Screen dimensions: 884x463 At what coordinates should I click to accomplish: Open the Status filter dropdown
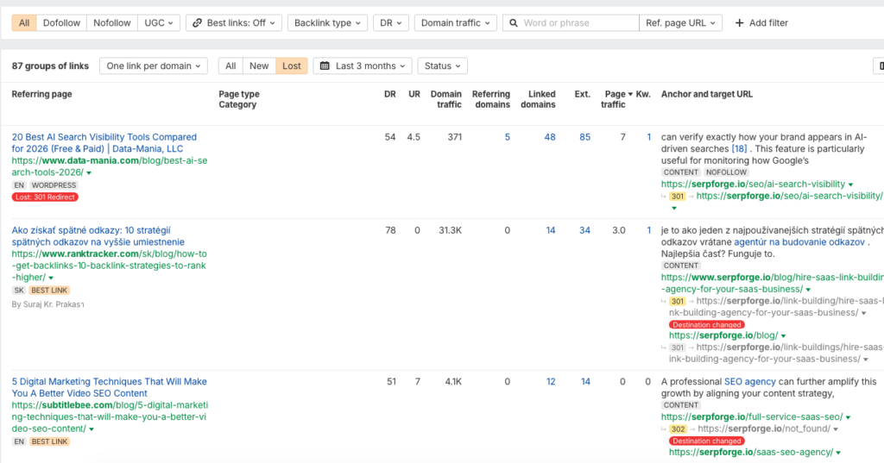click(443, 66)
